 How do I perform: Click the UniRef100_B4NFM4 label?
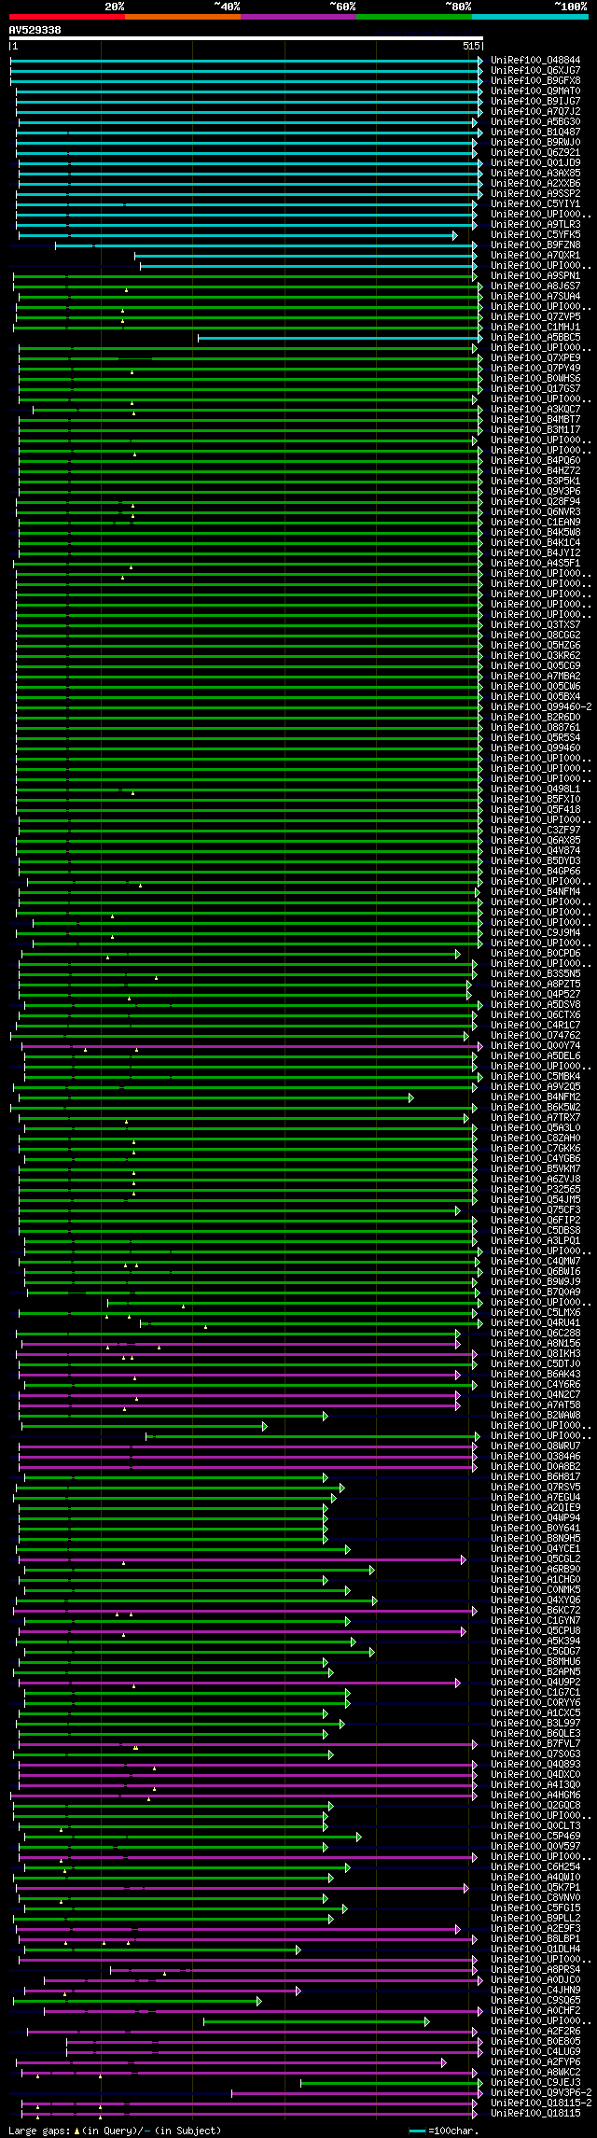pos(535,891)
